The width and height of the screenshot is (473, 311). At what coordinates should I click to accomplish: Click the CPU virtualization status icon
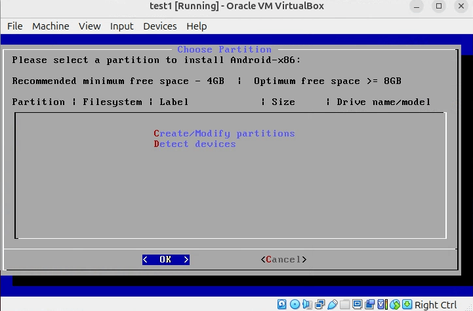point(382,304)
